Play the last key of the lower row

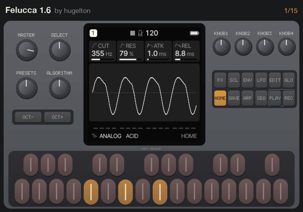(281, 191)
